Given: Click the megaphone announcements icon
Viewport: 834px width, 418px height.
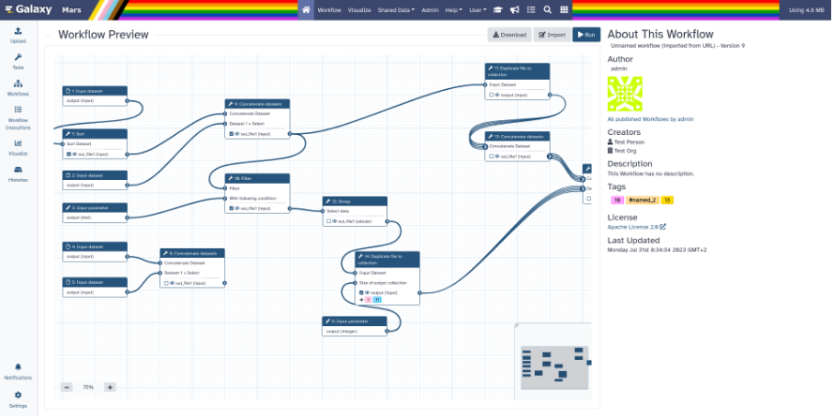Looking at the screenshot, I should click(x=514, y=9).
